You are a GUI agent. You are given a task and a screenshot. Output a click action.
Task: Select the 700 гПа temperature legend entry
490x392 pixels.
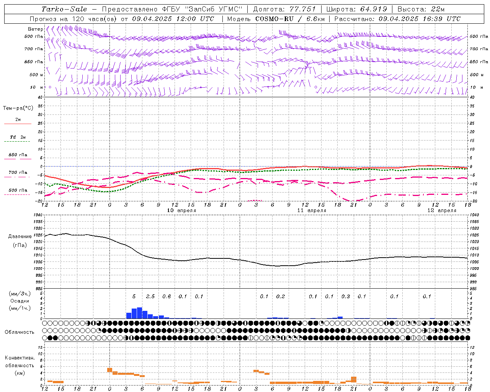coord(18,173)
